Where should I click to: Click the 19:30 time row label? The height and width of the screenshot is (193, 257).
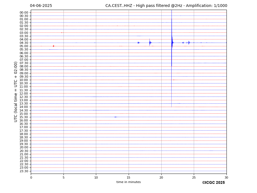coord(24,144)
